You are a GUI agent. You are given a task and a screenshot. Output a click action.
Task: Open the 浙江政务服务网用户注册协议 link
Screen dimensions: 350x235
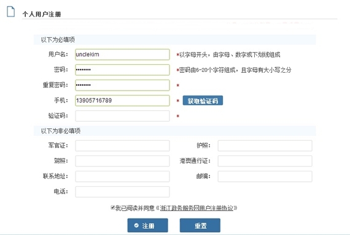click(196, 208)
